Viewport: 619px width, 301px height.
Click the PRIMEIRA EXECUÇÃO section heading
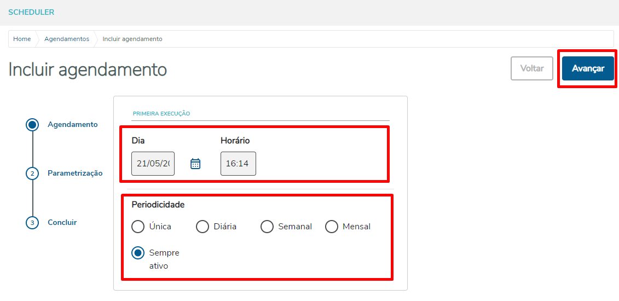pyautogui.click(x=161, y=114)
